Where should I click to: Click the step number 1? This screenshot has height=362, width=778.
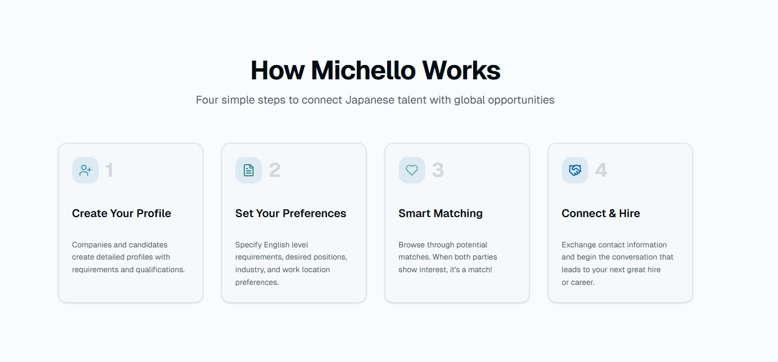(109, 170)
